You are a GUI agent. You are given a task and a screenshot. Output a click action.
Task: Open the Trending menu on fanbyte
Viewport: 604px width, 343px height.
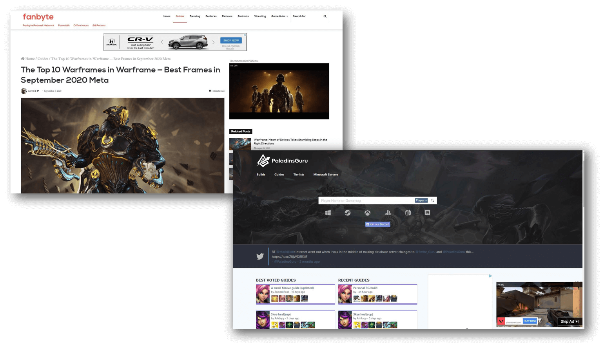coord(195,16)
